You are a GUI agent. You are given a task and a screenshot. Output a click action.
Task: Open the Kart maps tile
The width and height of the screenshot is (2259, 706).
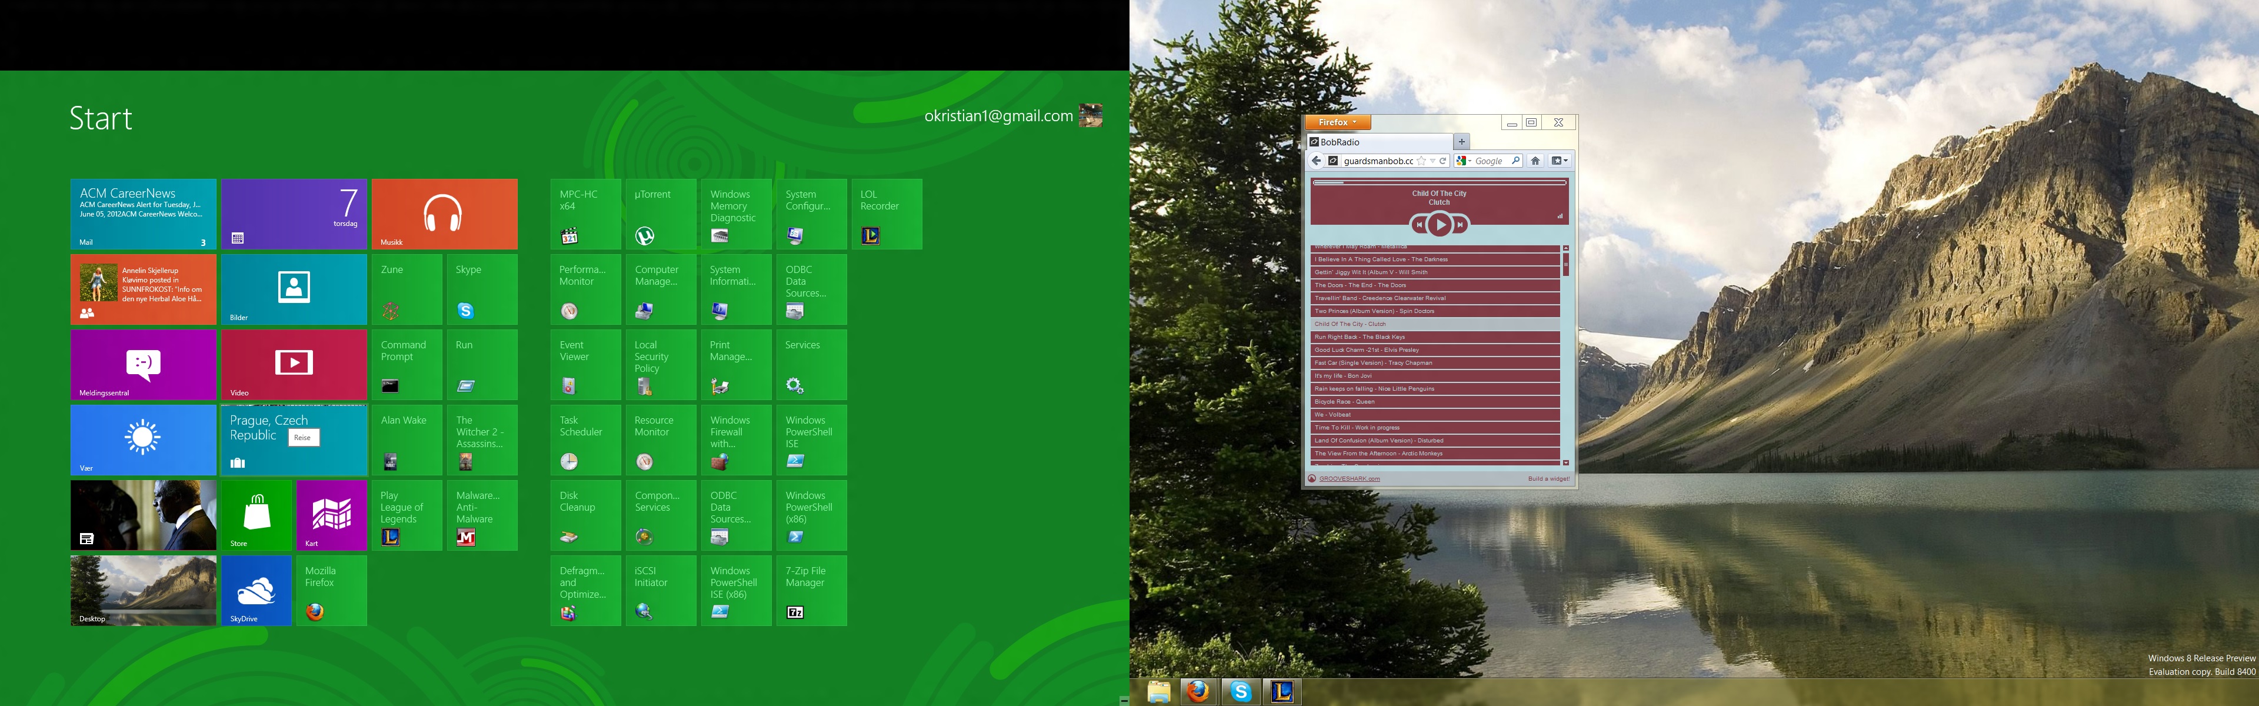click(x=331, y=516)
